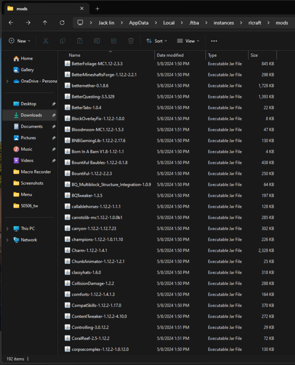Click the PC monitor icon in address bar
This screenshot has width=295, height=365.
coord(80,22)
